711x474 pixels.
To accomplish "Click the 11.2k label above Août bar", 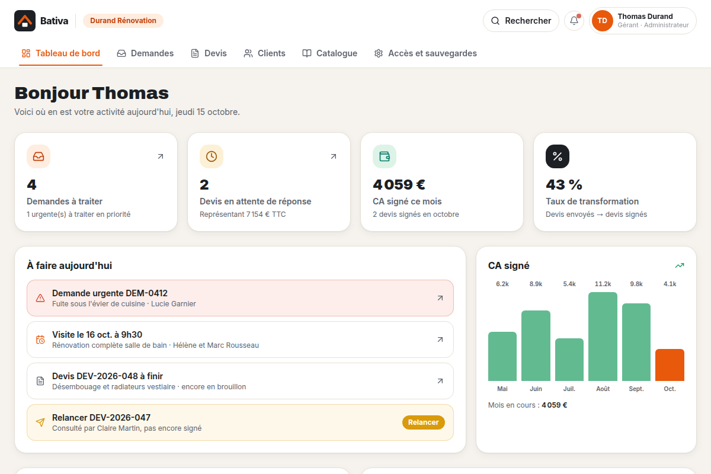I will (x=603, y=284).
